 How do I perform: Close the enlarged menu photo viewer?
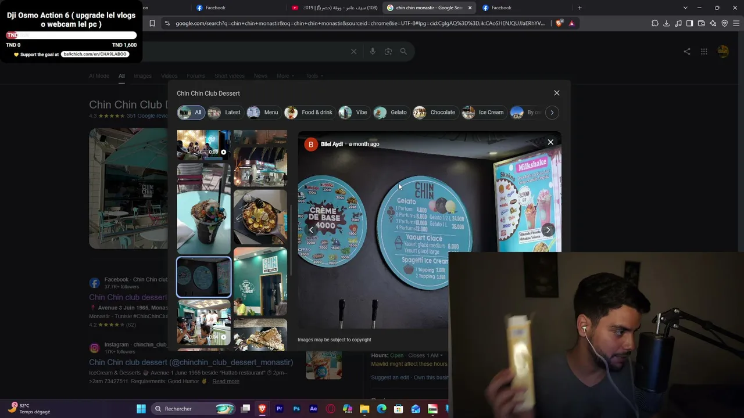coord(550,142)
